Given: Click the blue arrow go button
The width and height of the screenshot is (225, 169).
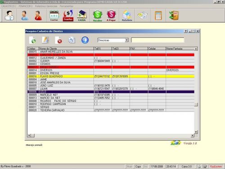Looking at the screenshot, I should click(x=85, y=40).
